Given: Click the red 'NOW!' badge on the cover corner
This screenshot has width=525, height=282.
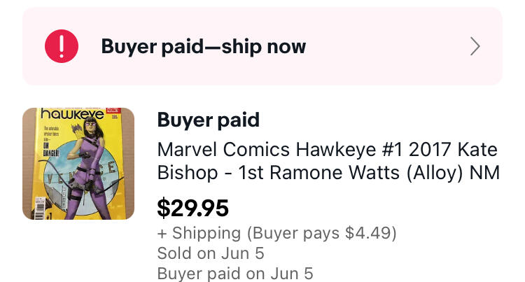Looking at the screenshot, I should [x=113, y=111].
